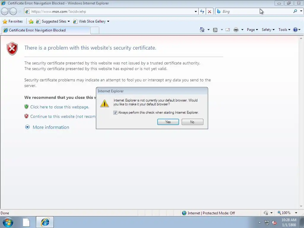Open the recent pages arrow beside Forward
The image size is (304, 228).
20,12
